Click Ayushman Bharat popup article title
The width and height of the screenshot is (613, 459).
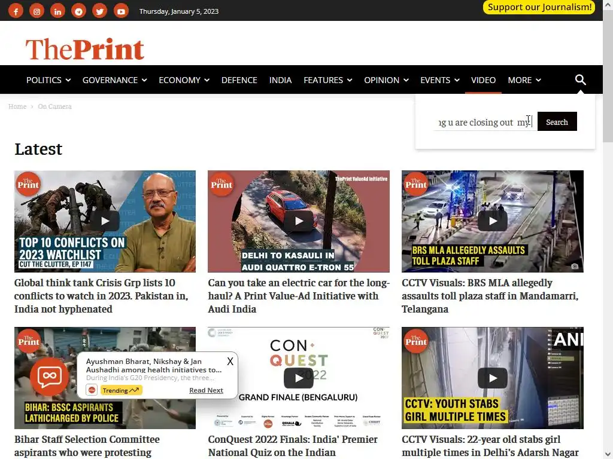click(154, 366)
